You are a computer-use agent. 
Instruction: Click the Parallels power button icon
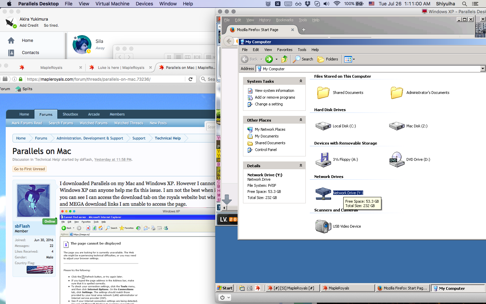coord(222,298)
